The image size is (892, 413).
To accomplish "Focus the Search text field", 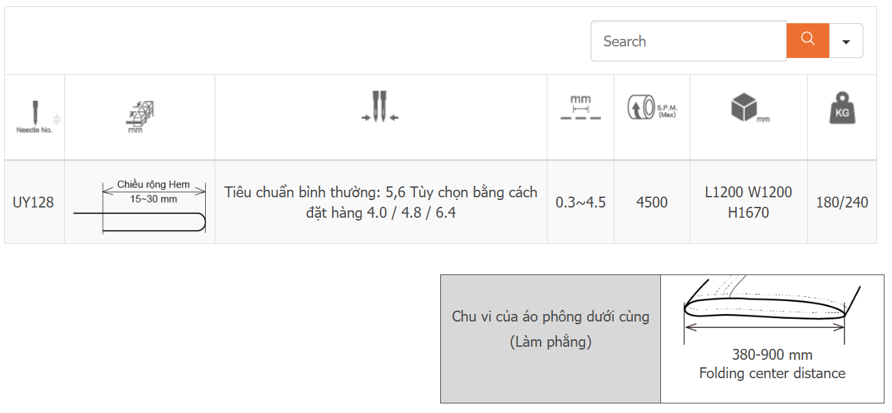I will click(688, 41).
